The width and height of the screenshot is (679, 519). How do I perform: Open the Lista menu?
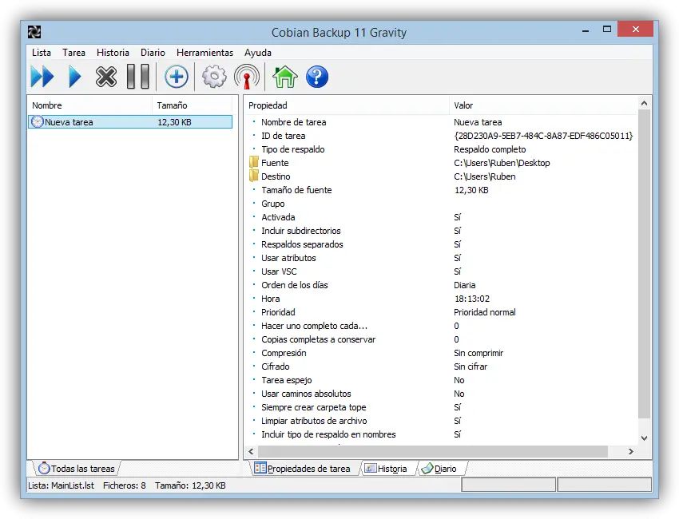point(42,53)
